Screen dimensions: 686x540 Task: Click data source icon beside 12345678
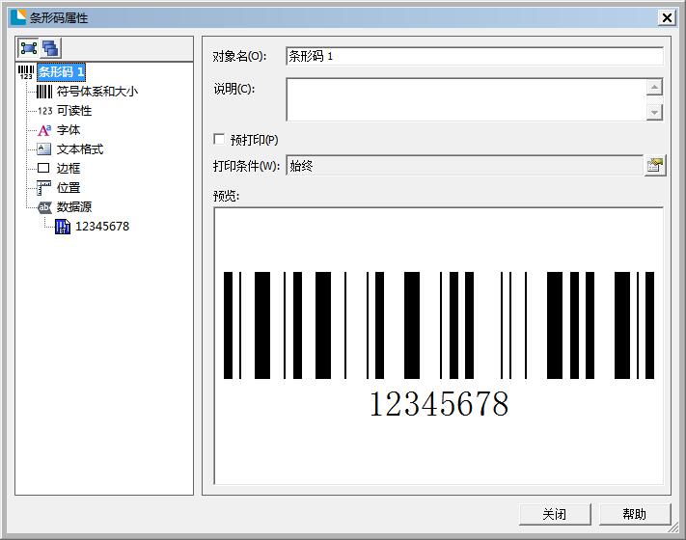(63, 227)
